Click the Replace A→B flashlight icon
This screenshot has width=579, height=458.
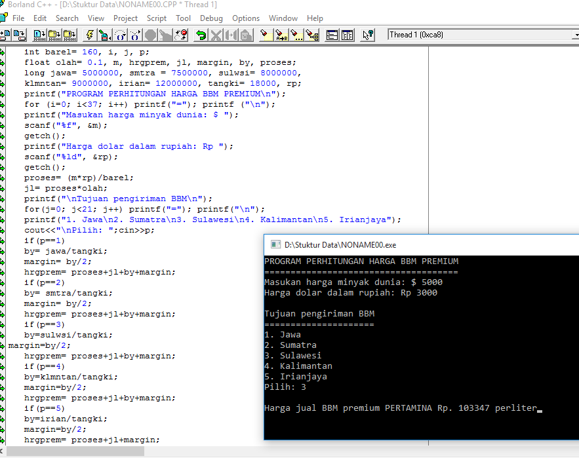point(281,35)
